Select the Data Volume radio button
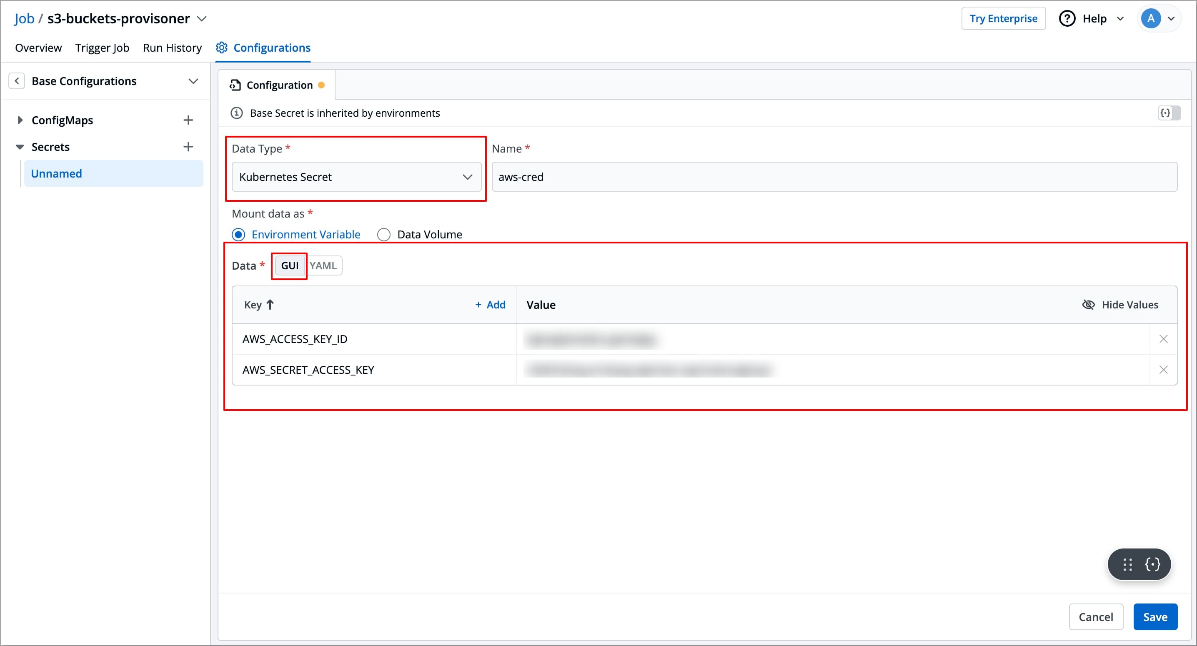Viewport: 1197px width, 646px height. [x=384, y=234]
